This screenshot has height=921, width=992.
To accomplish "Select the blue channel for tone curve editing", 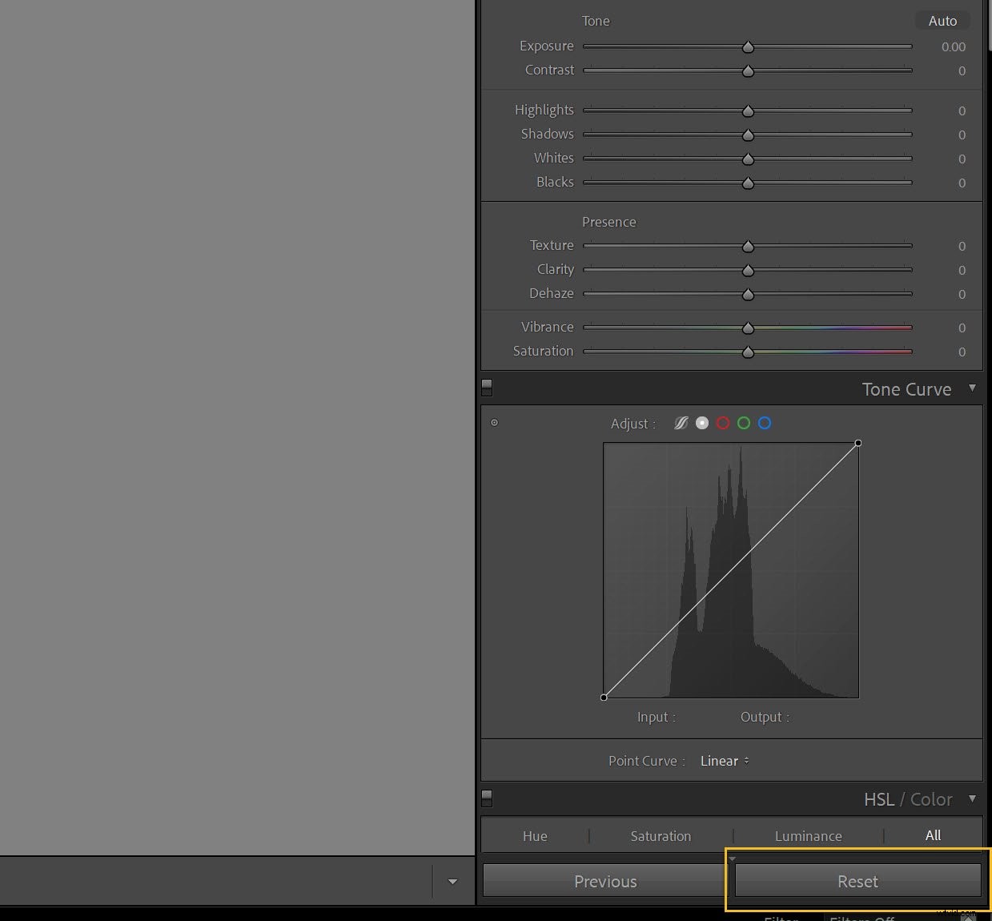I will [765, 423].
